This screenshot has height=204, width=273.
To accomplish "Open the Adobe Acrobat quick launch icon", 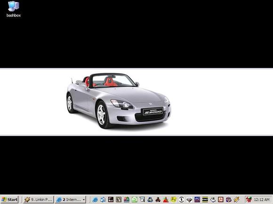I will 221,200.
